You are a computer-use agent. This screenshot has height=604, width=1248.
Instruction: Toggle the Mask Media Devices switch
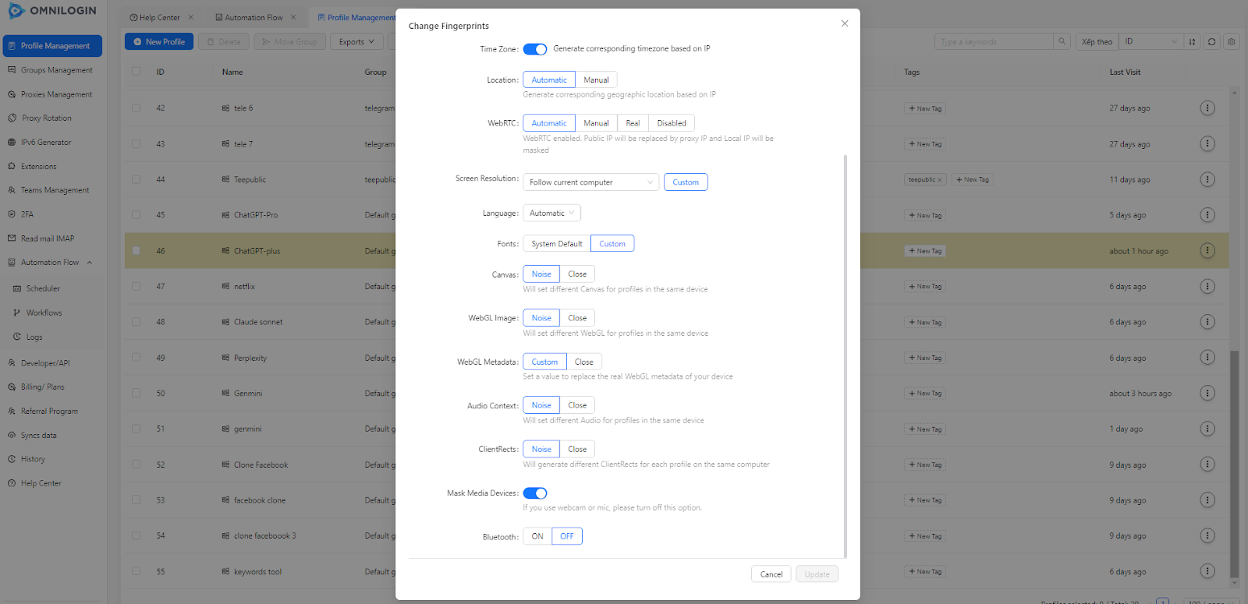[x=535, y=493]
